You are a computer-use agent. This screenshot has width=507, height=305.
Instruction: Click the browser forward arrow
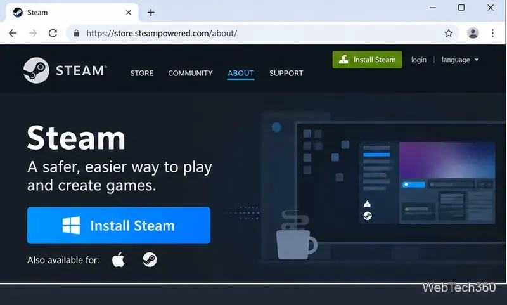(x=33, y=33)
